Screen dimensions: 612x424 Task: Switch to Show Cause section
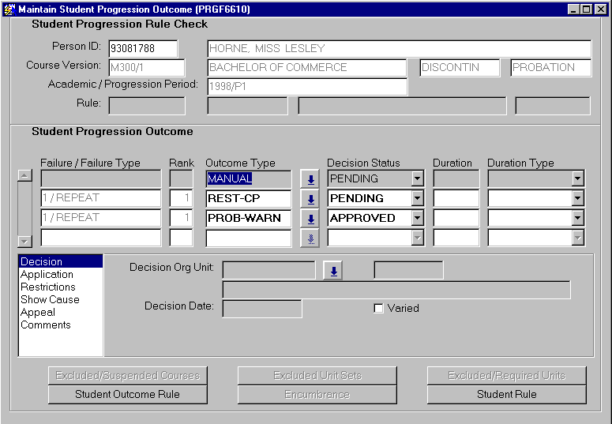[x=50, y=299]
